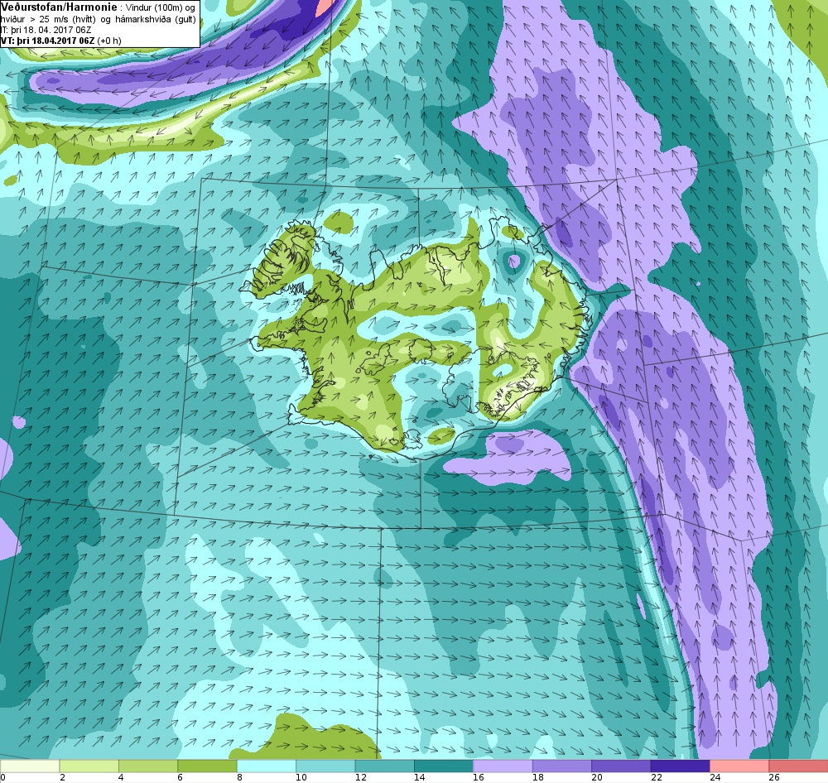Click the 'Vindur (100m) og' label
The image size is (828, 783).
click(161, 8)
